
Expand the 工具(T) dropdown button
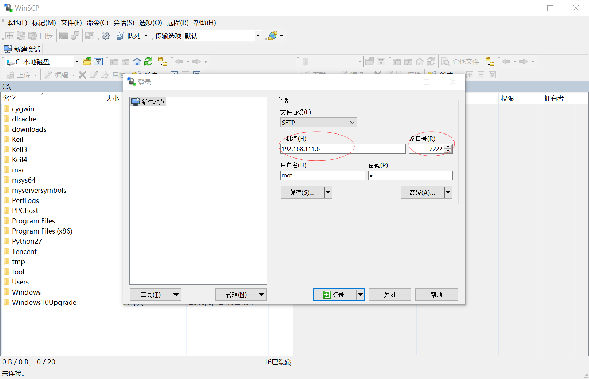pos(156,295)
